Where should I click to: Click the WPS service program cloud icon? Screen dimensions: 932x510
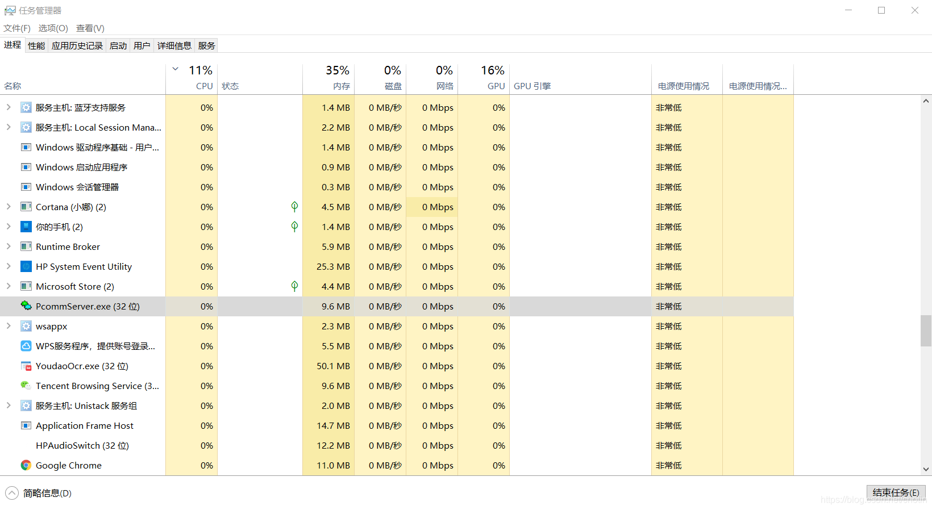[x=26, y=346]
